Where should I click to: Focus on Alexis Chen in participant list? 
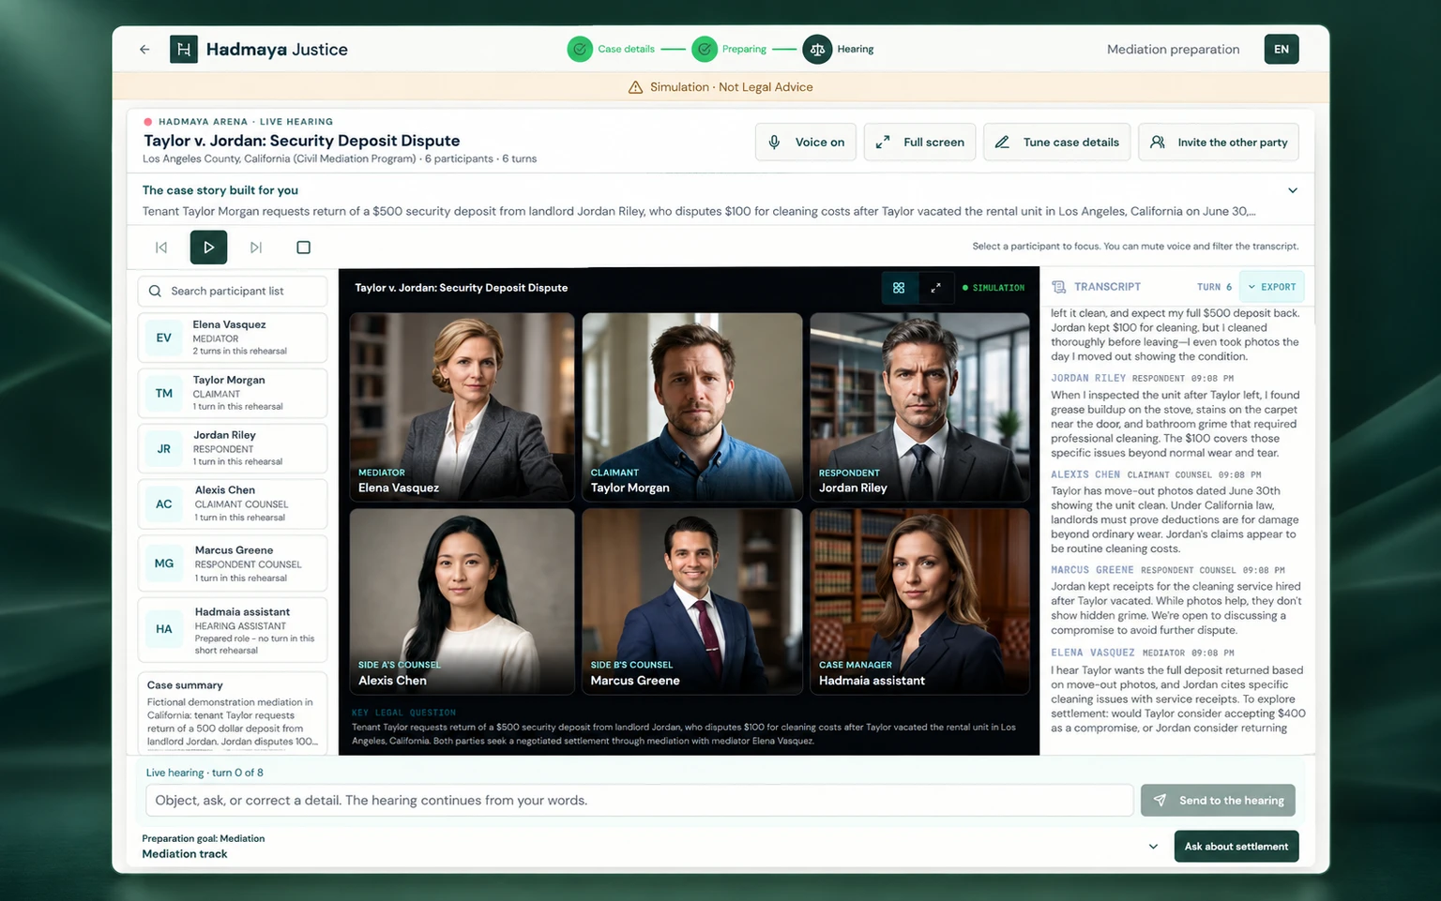pos(233,503)
